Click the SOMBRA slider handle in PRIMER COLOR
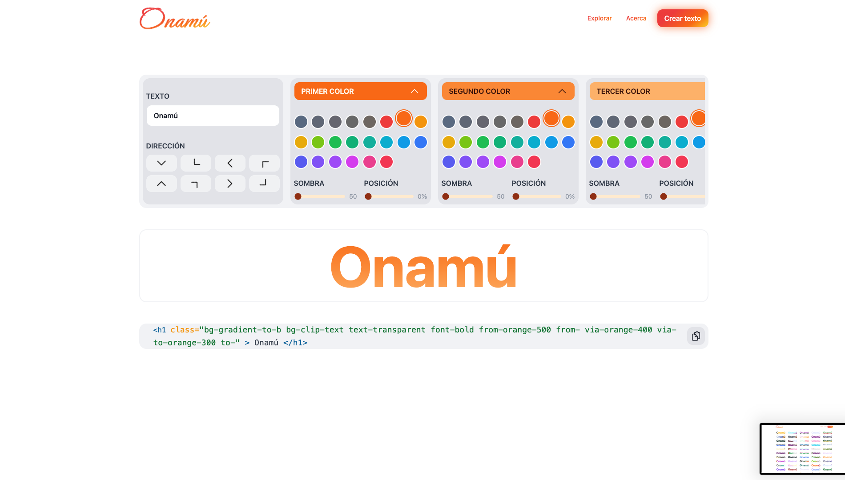Image resolution: width=845 pixels, height=480 pixels. (x=297, y=196)
